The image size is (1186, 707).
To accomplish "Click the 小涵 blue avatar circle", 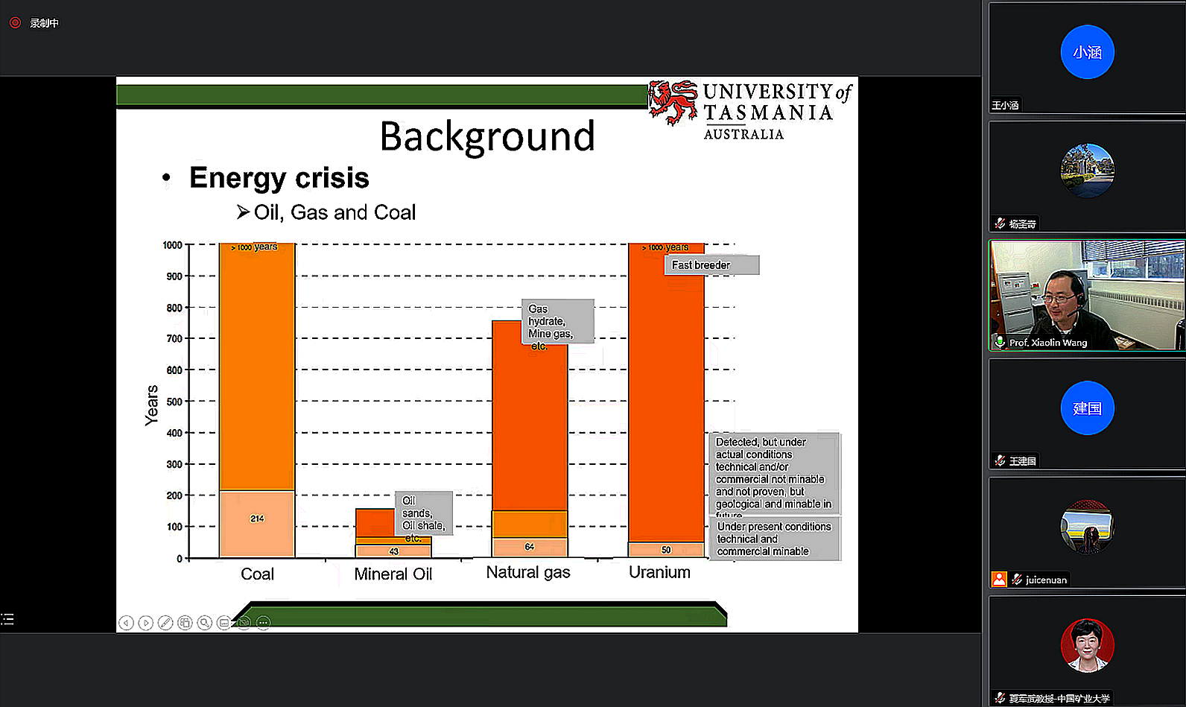I will pyautogui.click(x=1087, y=52).
